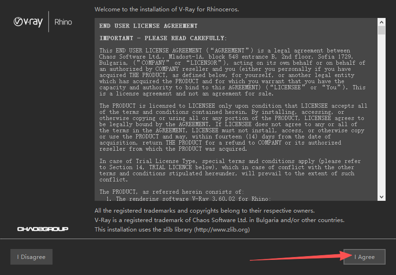The height and width of the screenshot is (275, 396).
Task: Click the IMPORTANT - PLEASE READ CAREFULLY line
Action: (x=163, y=38)
